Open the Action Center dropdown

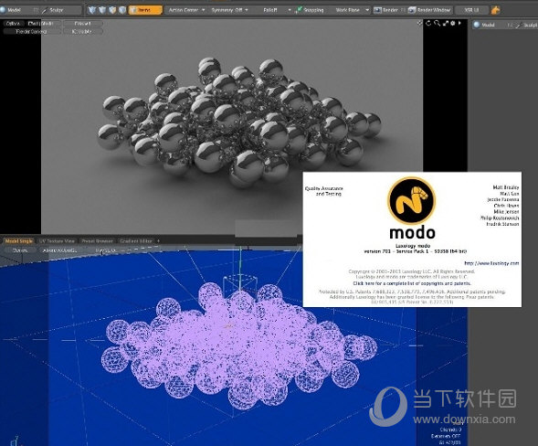click(186, 10)
